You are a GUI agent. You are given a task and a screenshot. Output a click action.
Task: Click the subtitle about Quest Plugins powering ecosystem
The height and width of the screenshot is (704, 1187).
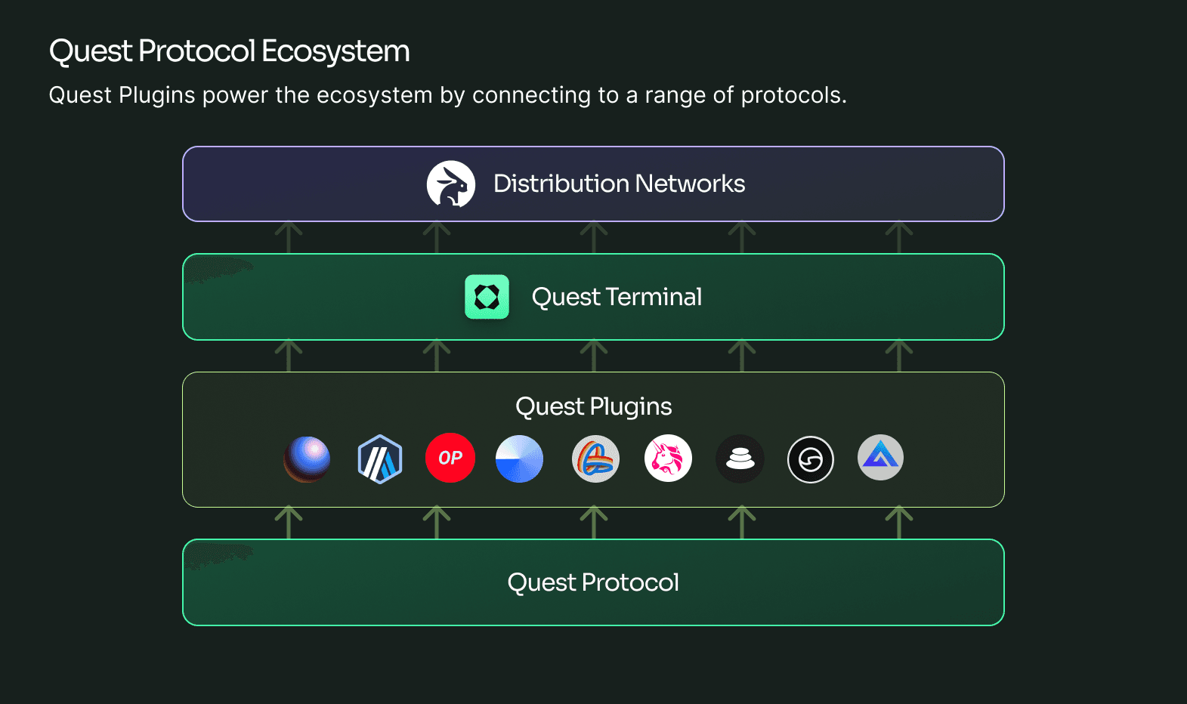click(448, 95)
